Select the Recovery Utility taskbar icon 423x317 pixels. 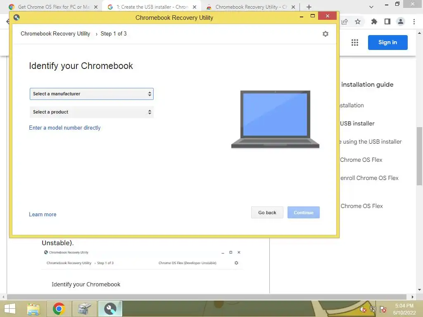click(110, 309)
